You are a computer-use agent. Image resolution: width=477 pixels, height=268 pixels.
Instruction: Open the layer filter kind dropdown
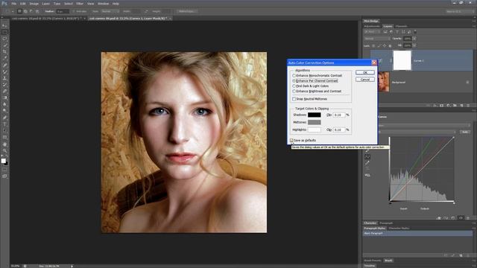373,31
